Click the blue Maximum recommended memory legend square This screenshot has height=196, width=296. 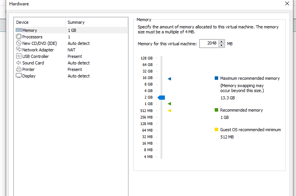click(216, 78)
